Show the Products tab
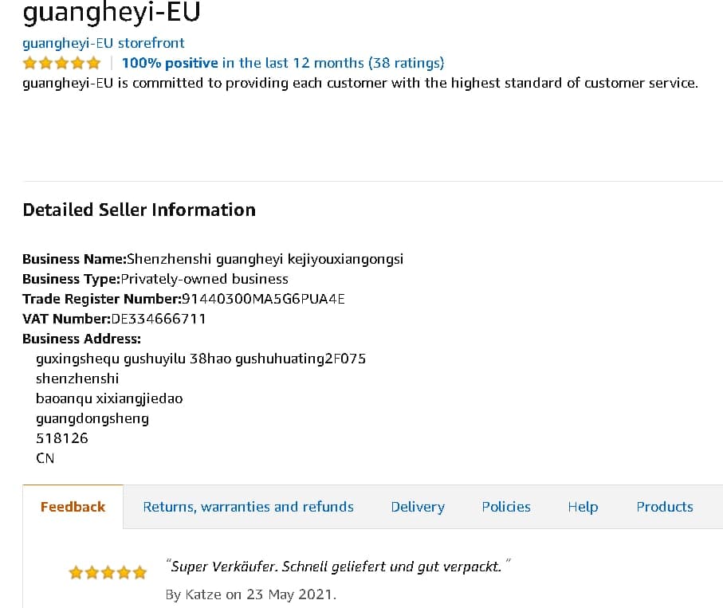This screenshot has width=723, height=608. tap(665, 507)
